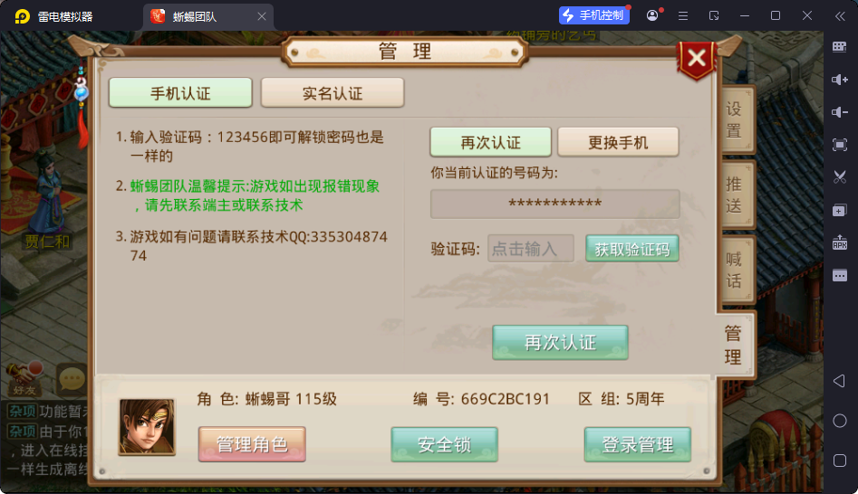Click the scissors screenshot icon

[839, 177]
